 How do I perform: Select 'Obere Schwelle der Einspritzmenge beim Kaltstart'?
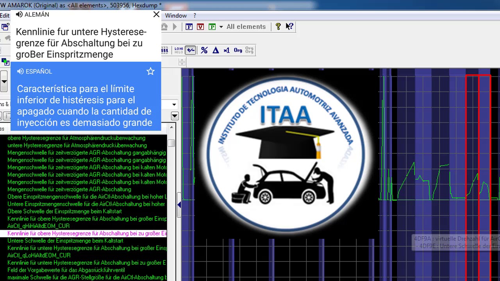(x=65, y=211)
